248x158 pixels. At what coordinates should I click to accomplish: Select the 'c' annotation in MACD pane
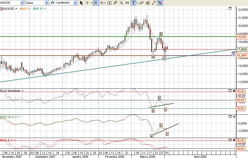coord(167,134)
